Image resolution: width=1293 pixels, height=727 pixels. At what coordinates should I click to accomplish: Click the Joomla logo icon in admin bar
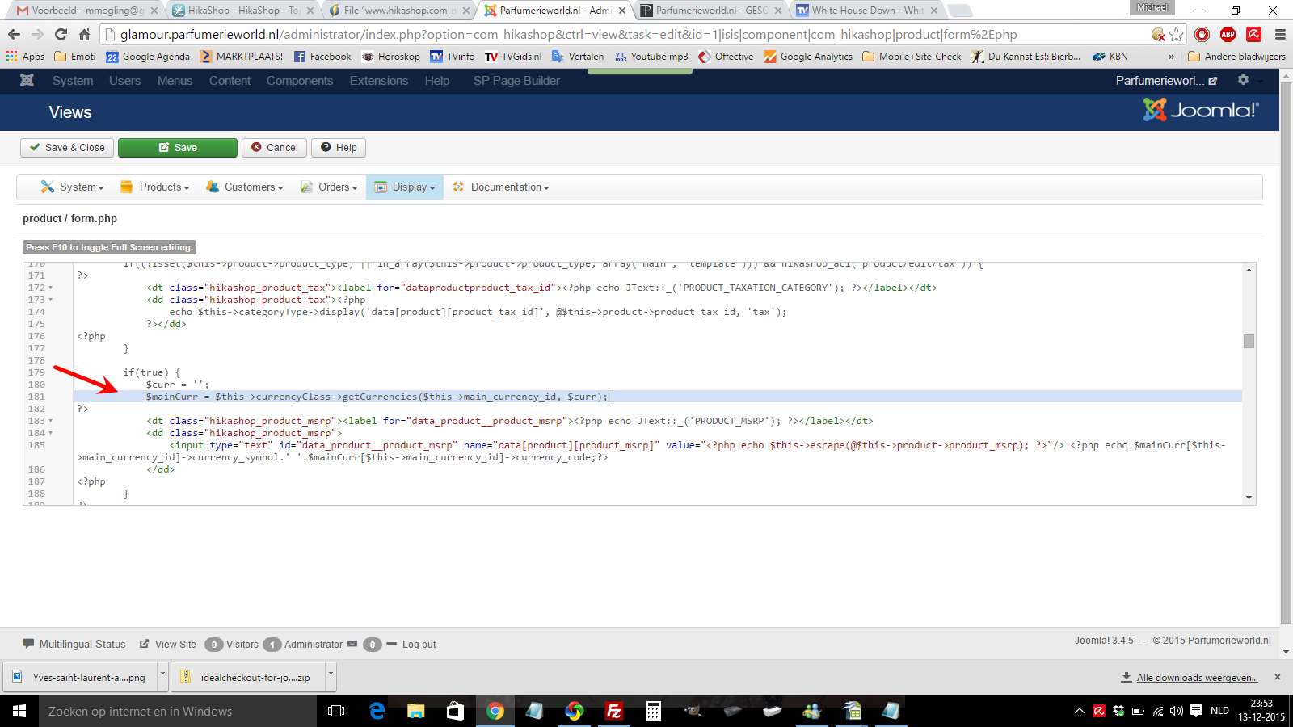pos(27,81)
